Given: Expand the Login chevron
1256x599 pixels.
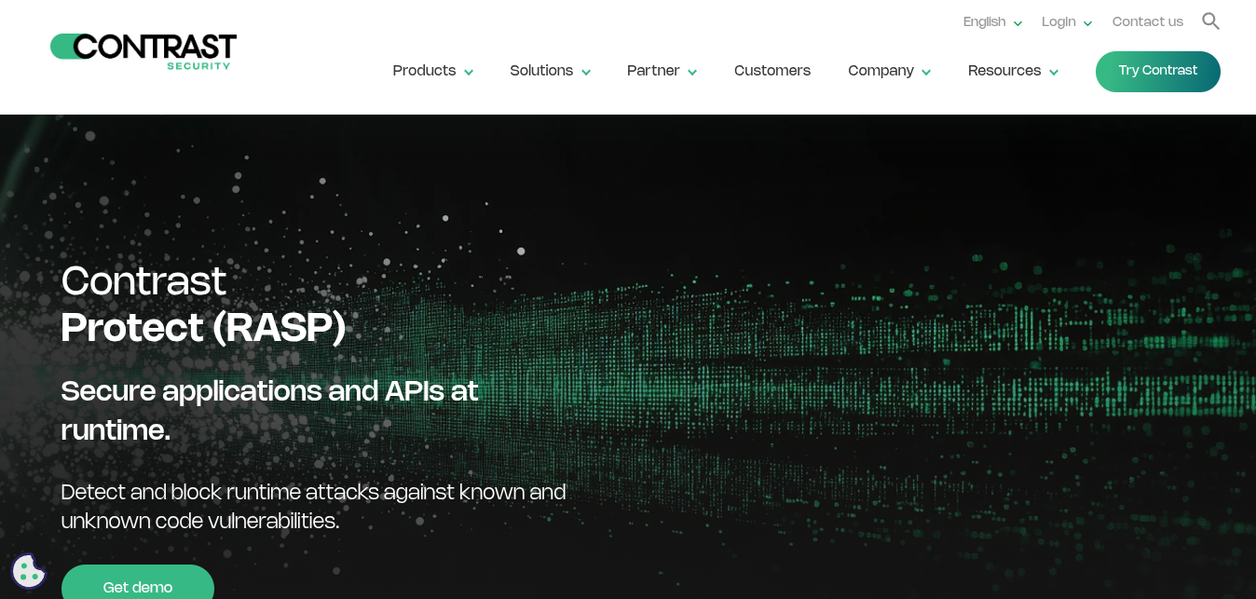Looking at the screenshot, I should click(x=1087, y=23).
